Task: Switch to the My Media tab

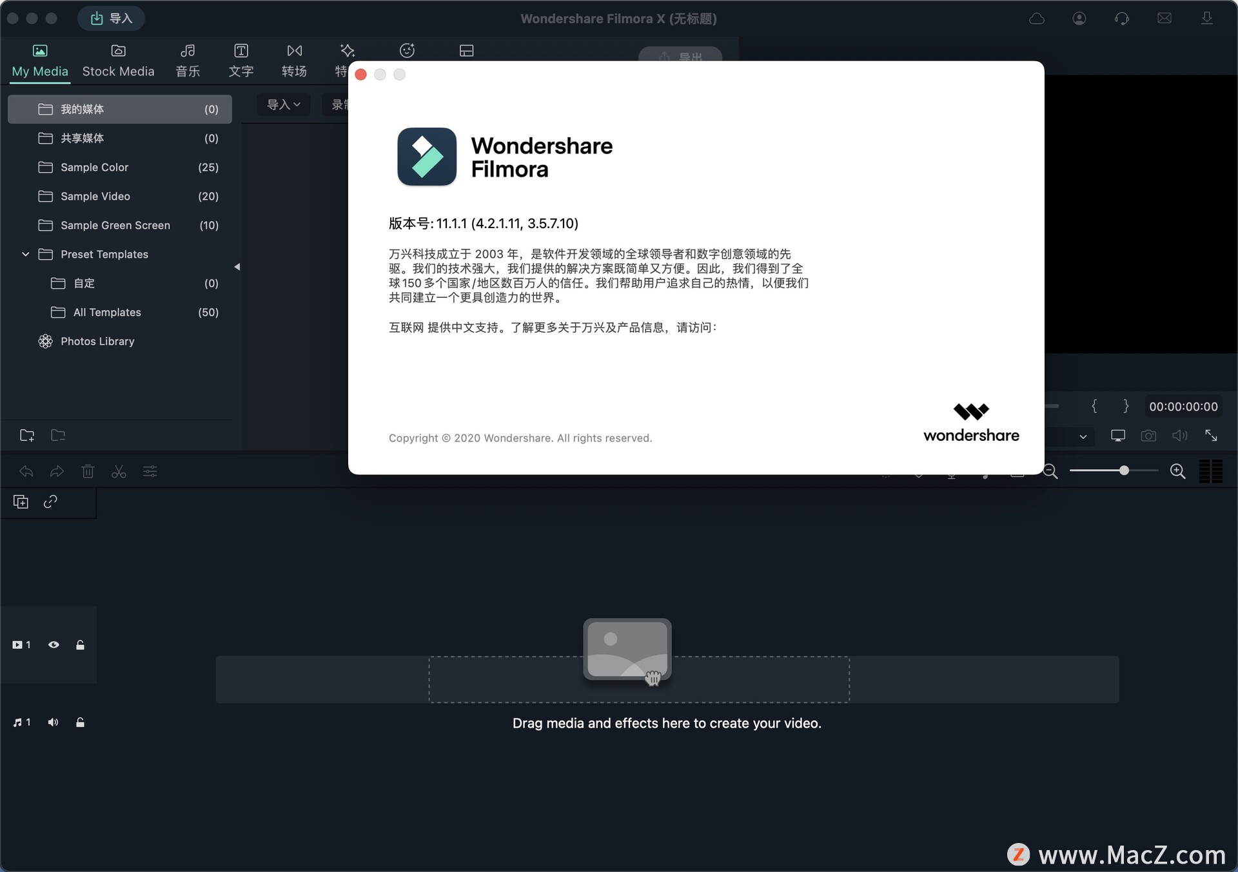Action: 40,61
